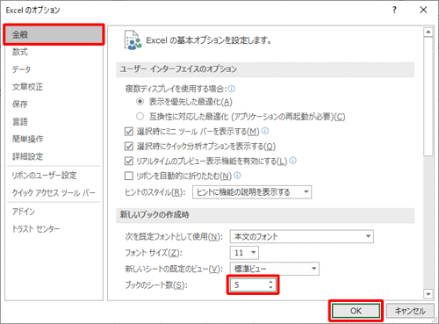Click the キャンセル button
This screenshot has height=324, width=439.
tap(410, 311)
